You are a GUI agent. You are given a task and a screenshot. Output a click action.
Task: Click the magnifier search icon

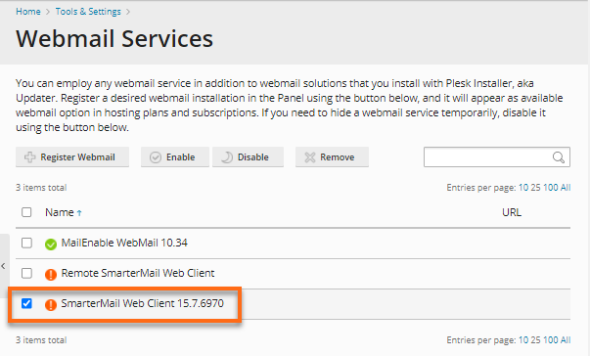coord(559,157)
